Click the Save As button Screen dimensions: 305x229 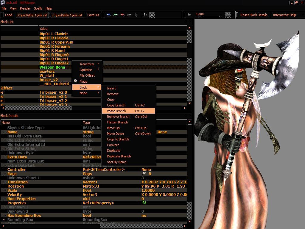tap(93, 15)
